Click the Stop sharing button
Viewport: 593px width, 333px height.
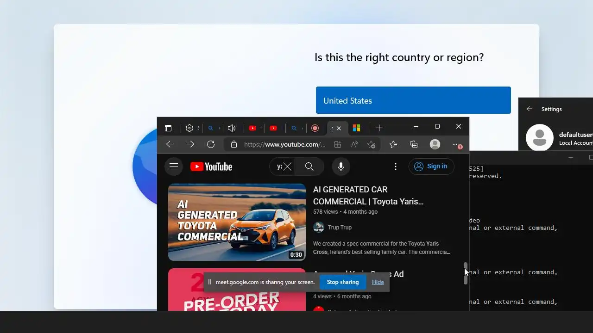[343, 282]
